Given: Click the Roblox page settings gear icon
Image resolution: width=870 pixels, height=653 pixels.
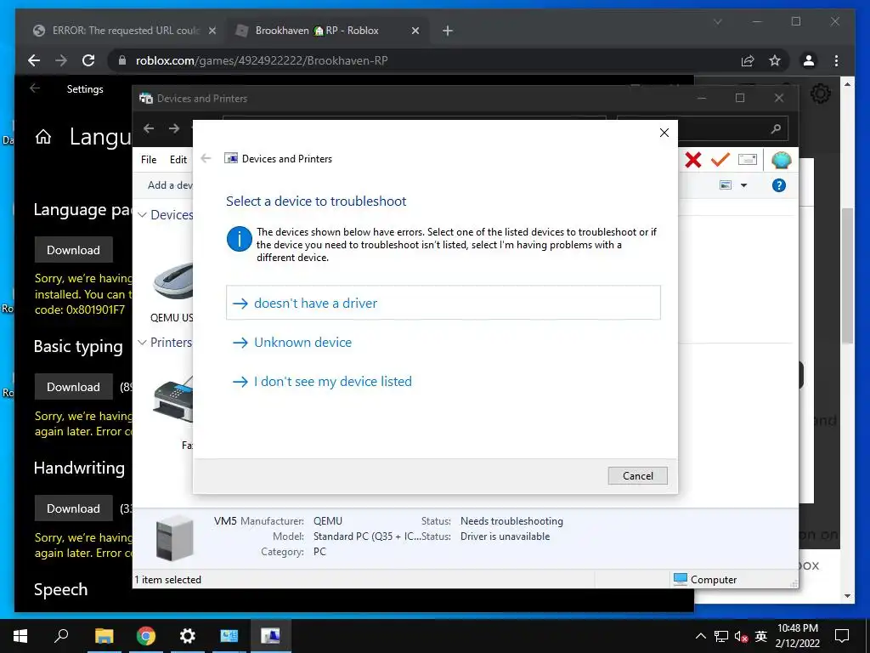Looking at the screenshot, I should [821, 94].
